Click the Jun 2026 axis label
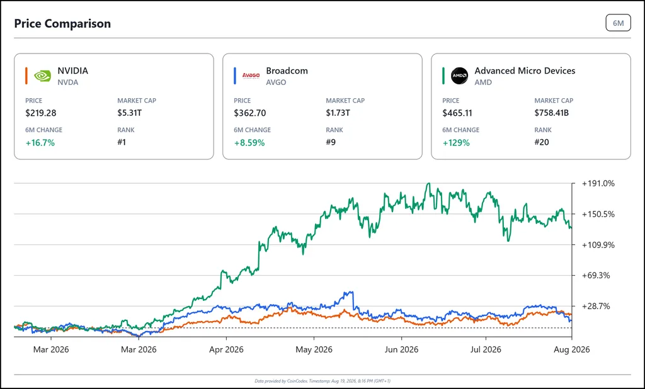The height and width of the screenshot is (389, 645). pos(401,349)
